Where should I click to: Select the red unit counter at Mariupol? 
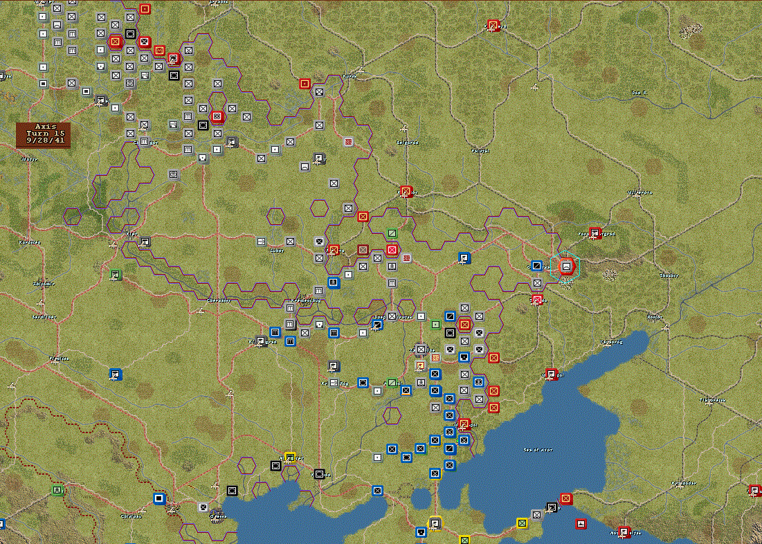551,374
